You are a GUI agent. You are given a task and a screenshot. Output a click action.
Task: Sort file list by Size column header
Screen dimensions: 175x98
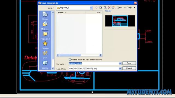(x=94, y=13)
